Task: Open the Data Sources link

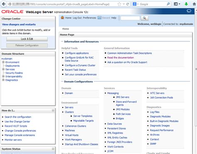Action: tap(114, 124)
